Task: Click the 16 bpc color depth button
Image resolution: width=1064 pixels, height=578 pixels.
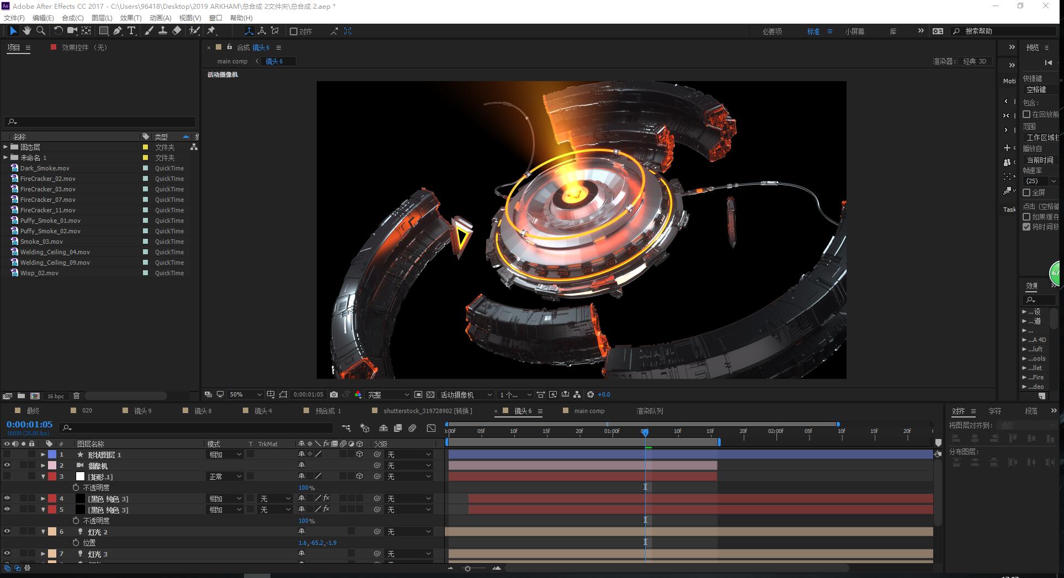Action: (x=56, y=396)
